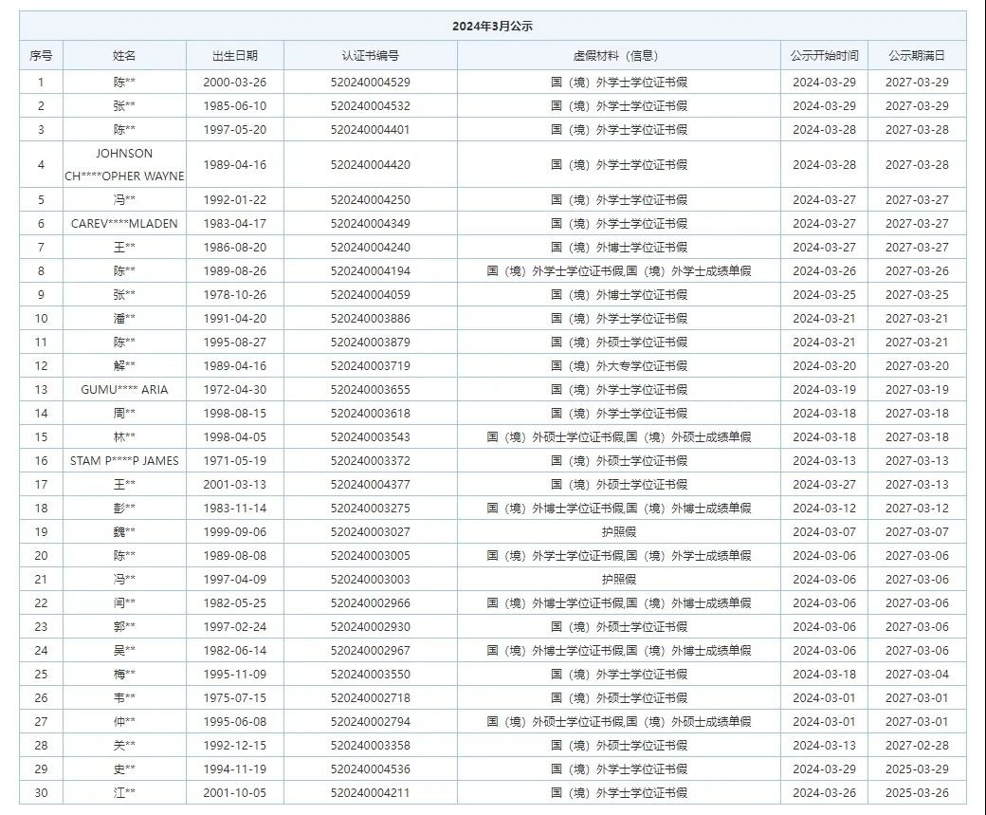
Task: Select sequence number 30
Action: [x=41, y=792]
